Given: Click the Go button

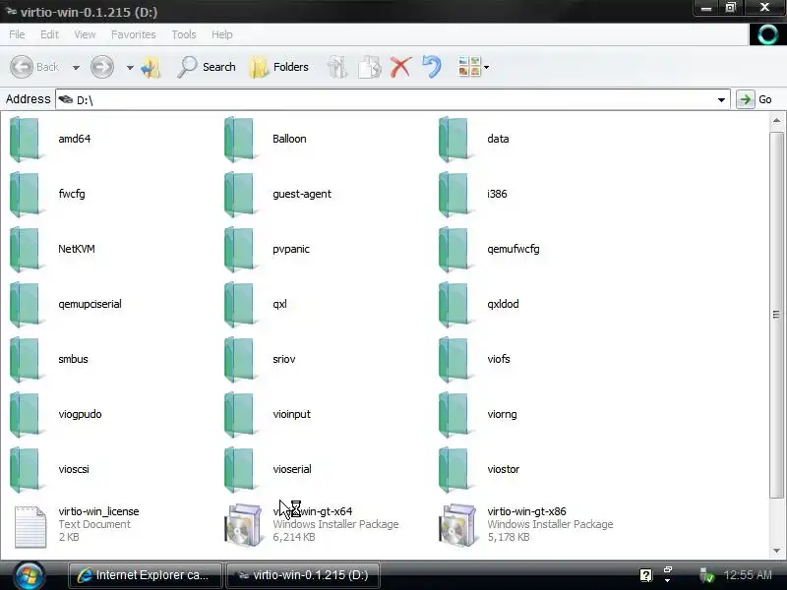Looking at the screenshot, I should coord(755,99).
